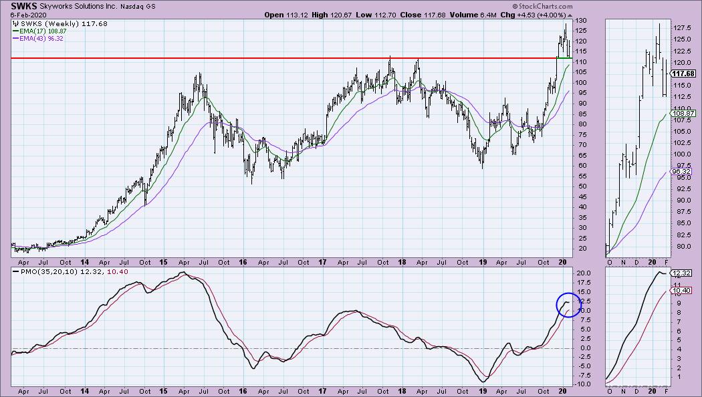Click the bar-style icon beside SWKS (Weekly) legend
Screen dimensions: 702x397
(x=15, y=23)
